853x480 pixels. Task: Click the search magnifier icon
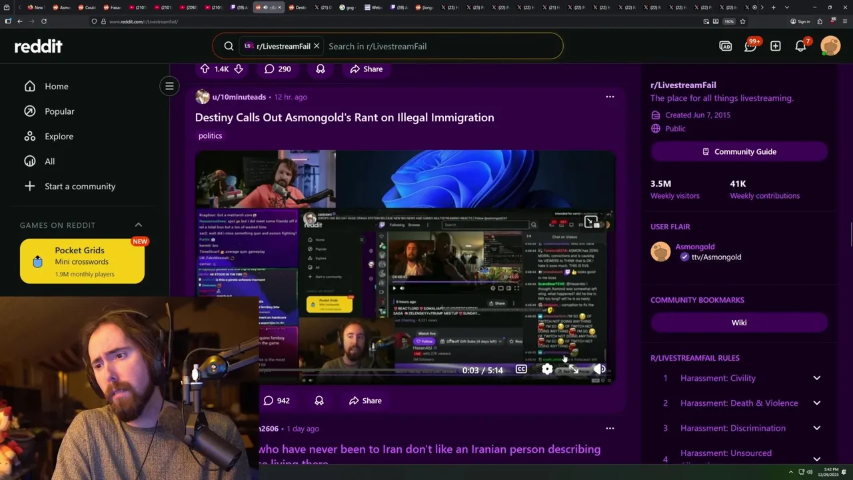coord(229,46)
